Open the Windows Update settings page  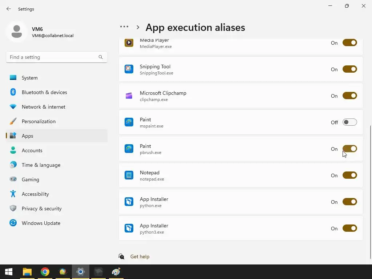point(41,223)
